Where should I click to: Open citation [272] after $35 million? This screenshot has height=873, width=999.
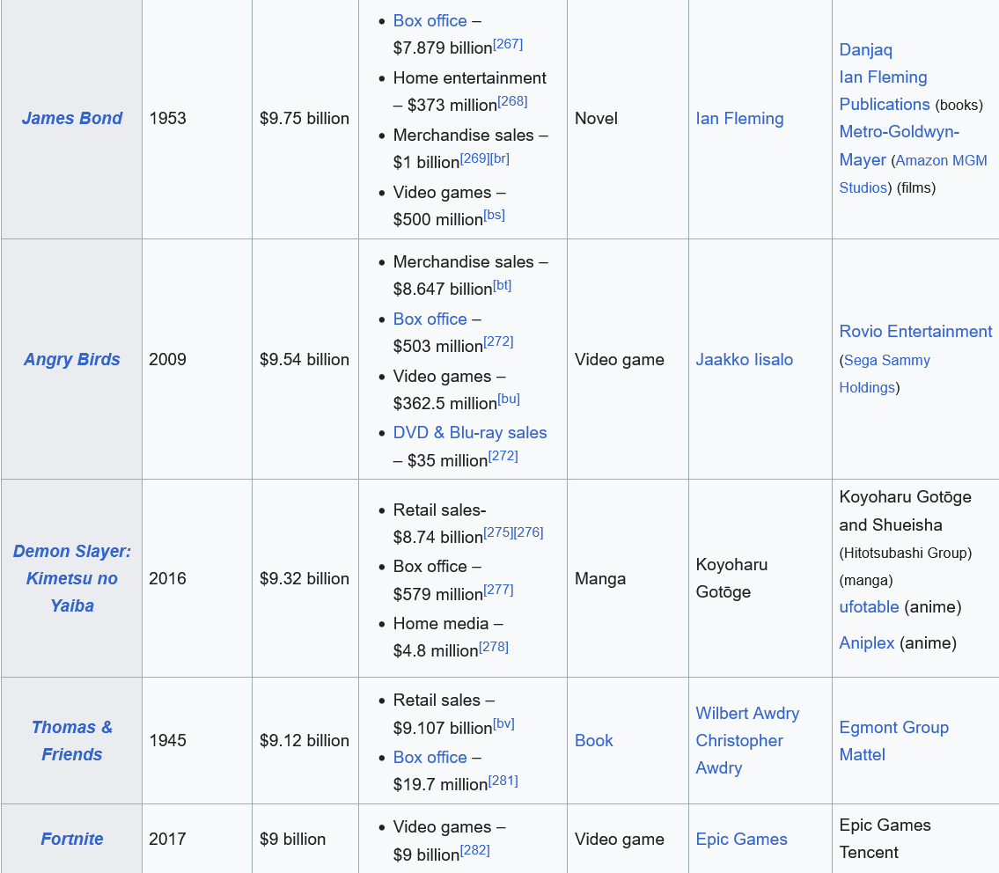pyautogui.click(x=503, y=456)
